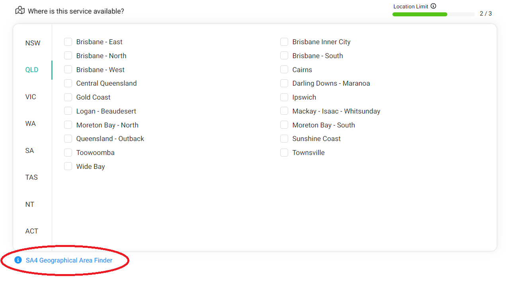Click the map icon beside the service question
Viewport: 515px width, 290px height.
tap(20, 10)
